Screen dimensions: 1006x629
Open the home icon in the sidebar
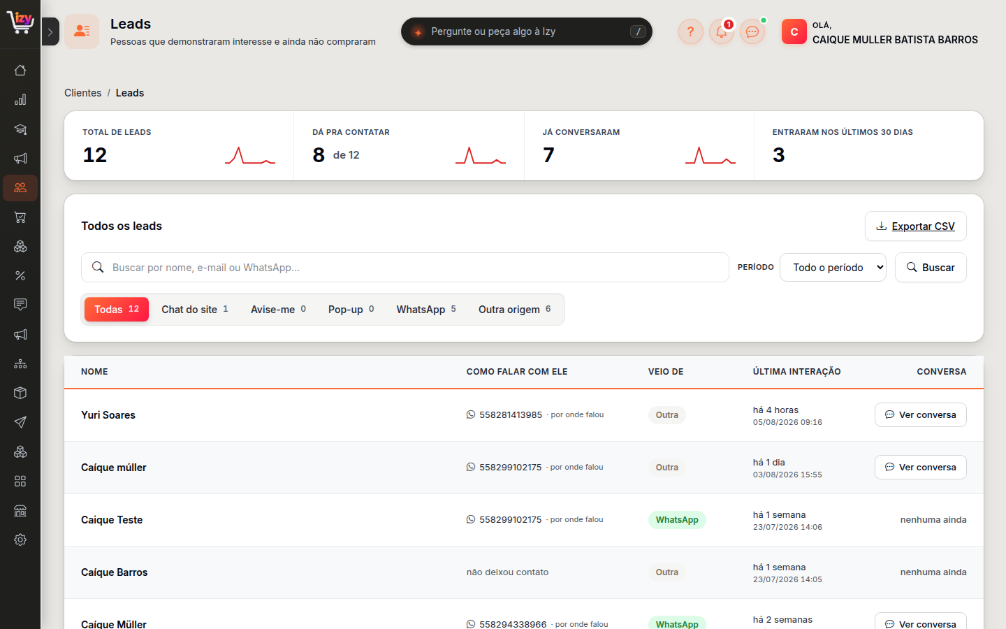[x=20, y=70]
